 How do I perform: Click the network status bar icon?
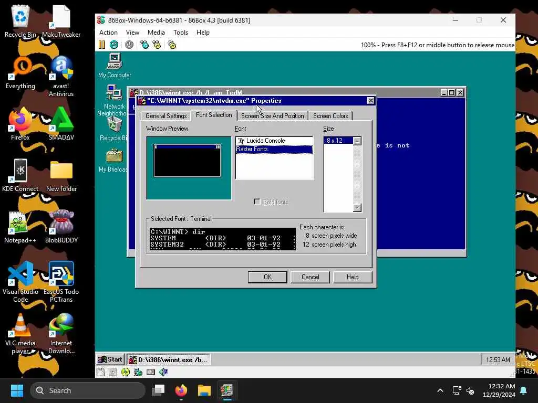pos(138,372)
